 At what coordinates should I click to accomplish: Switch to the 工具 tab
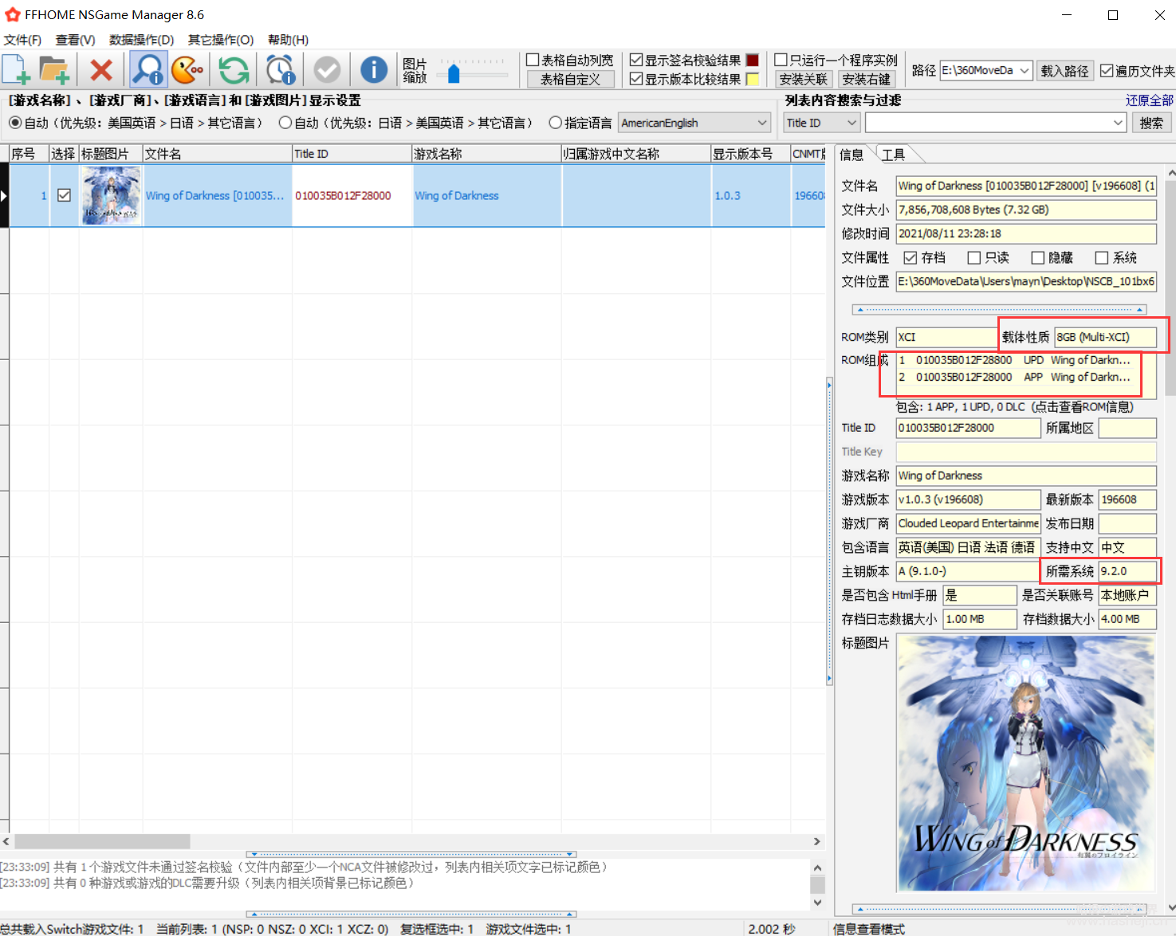click(x=893, y=155)
